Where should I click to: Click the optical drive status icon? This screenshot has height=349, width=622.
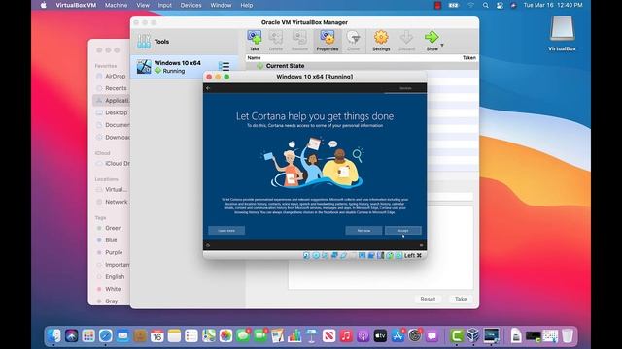tap(316, 256)
